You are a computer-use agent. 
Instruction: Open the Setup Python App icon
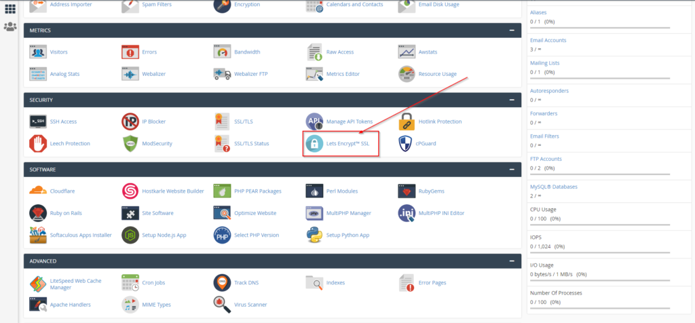[315, 235]
